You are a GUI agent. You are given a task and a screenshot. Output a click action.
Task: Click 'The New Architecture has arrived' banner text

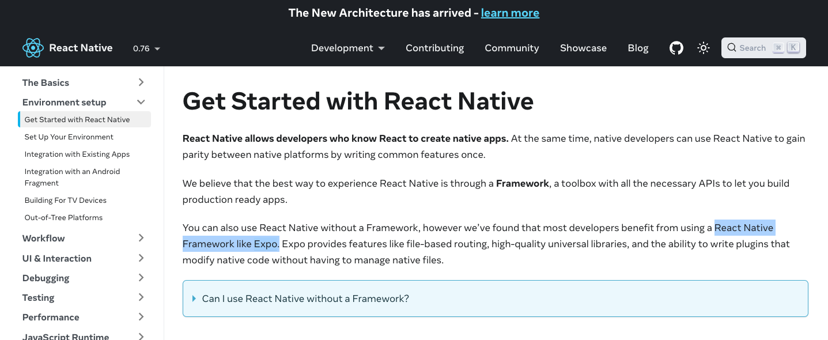[380, 13]
